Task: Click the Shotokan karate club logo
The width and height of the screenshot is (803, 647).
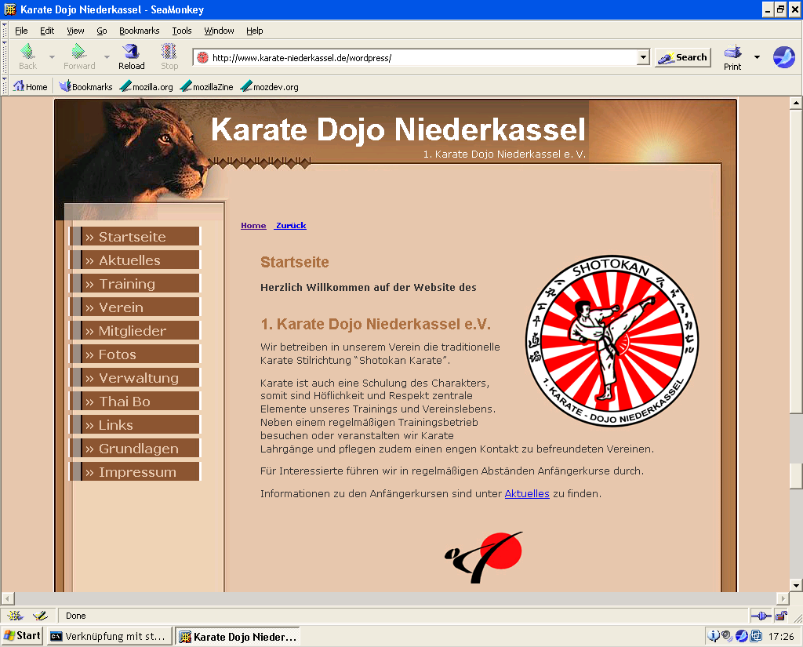Action: coord(611,342)
